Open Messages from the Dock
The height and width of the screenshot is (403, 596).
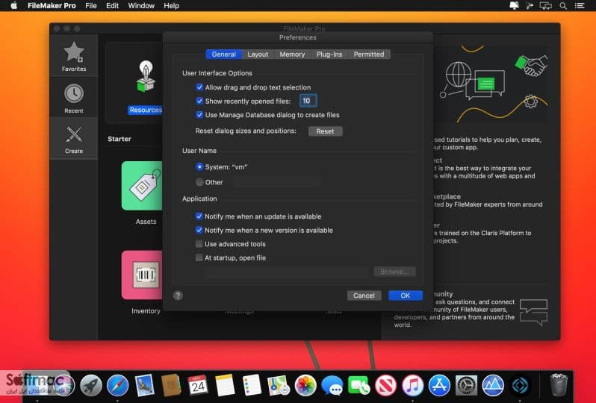(332, 385)
